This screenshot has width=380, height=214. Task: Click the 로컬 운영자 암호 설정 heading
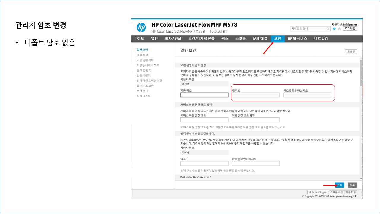pos(193,65)
